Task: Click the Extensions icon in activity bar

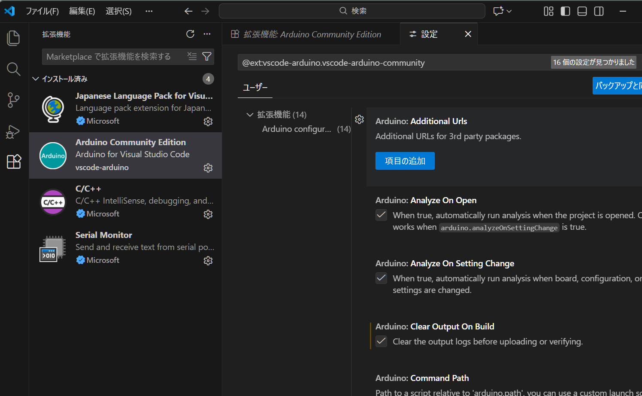Action: (x=14, y=162)
